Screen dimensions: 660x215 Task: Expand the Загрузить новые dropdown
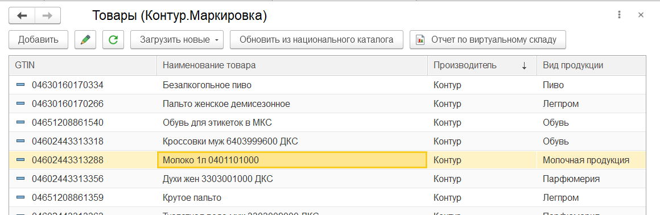[216, 40]
